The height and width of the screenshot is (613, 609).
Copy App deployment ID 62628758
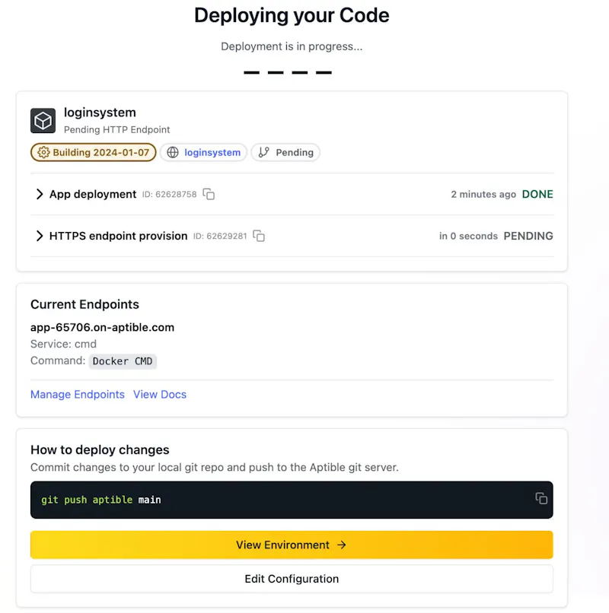click(x=209, y=194)
